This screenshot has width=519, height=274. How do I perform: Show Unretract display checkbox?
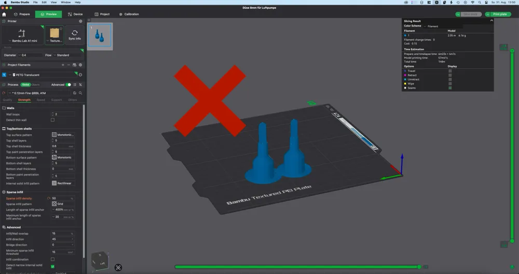450,80
